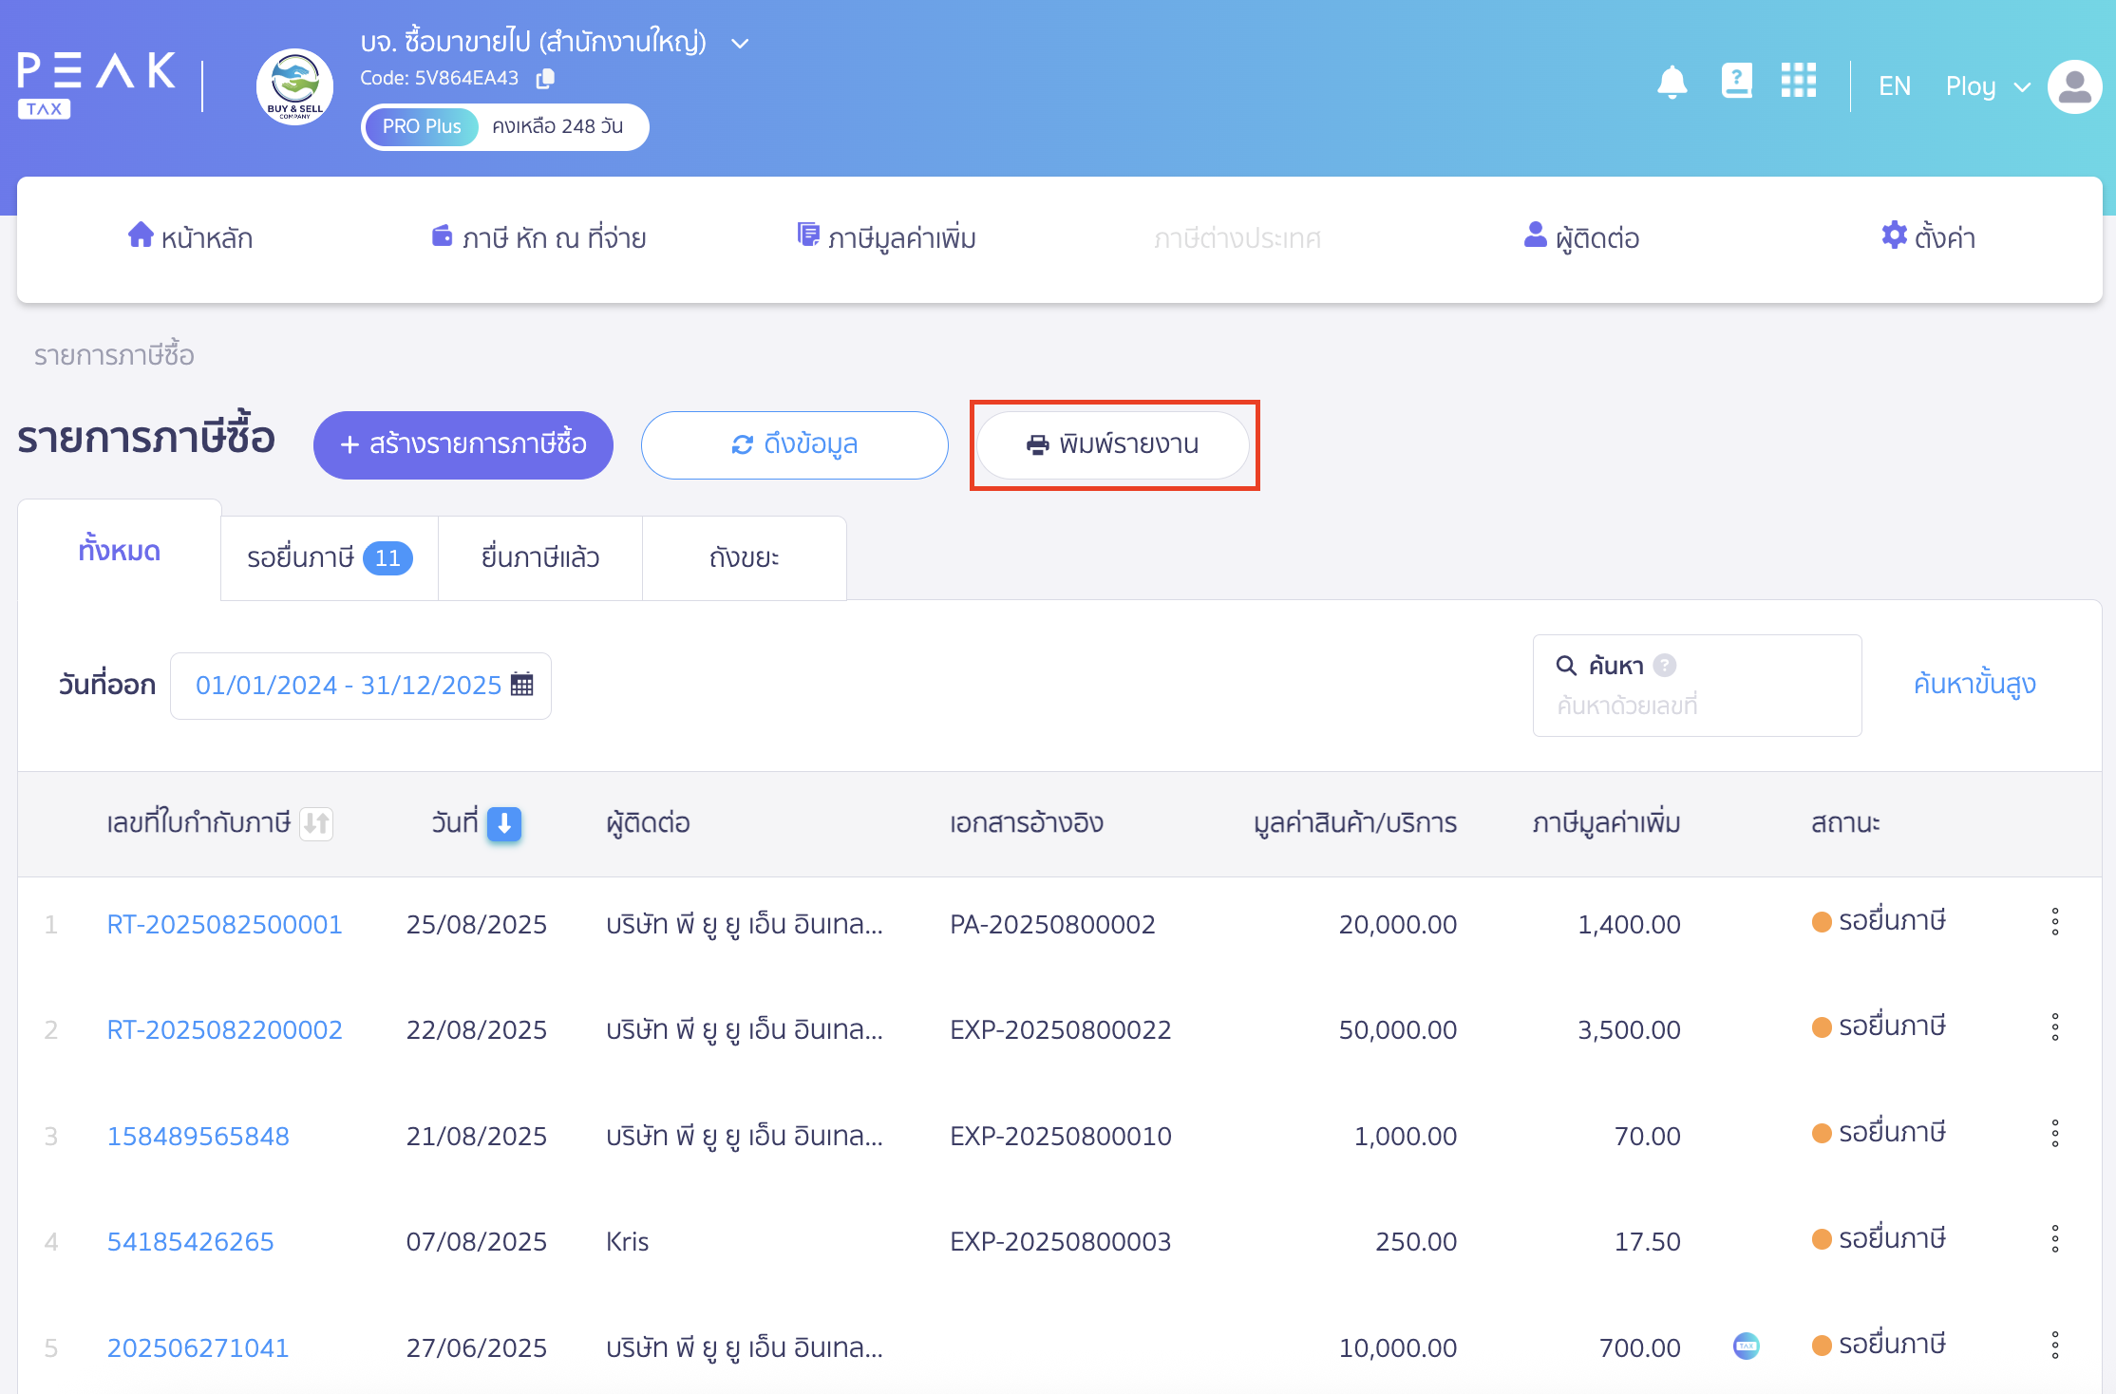The height and width of the screenshot is (1394, 2116).
Task: Click the small tax badge icon in row 5
Action: [x=1746, y=1346]
